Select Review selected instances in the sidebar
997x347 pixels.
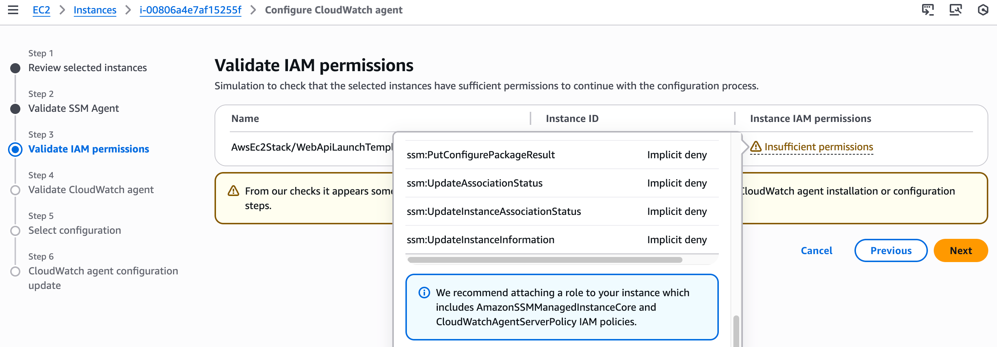tap(87, 68)
